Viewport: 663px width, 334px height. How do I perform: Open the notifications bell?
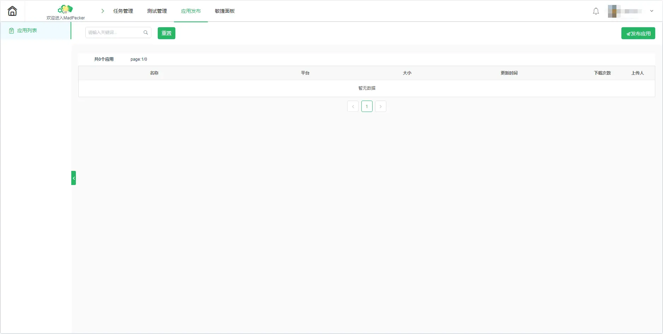point(596,11)
